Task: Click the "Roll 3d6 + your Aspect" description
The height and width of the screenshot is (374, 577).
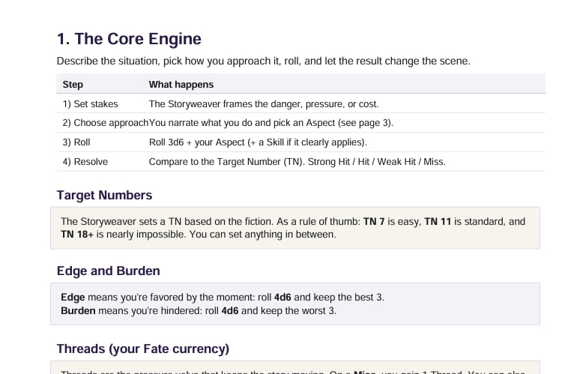Action: [258, 142]
